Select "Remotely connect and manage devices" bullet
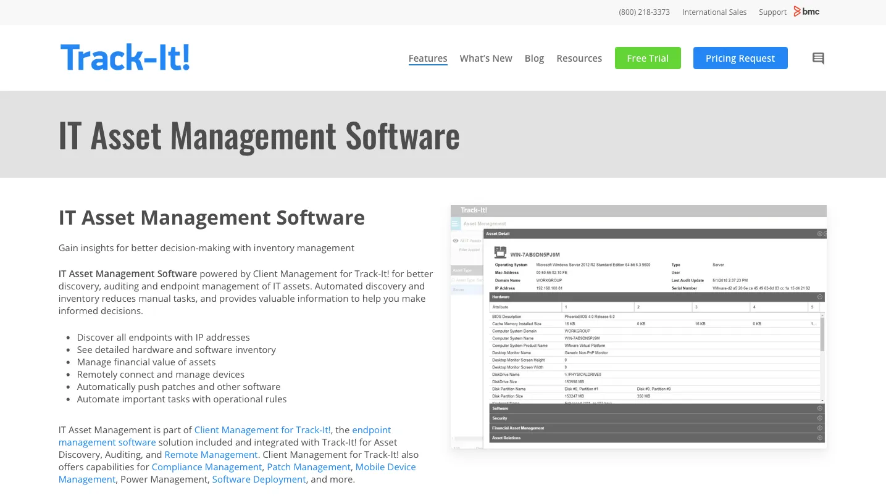The height and width of the screenshot is (498, 886). [x=161, y=375]
